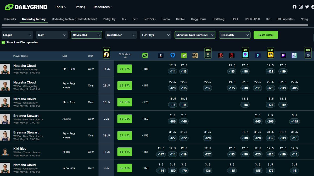
Task: Click the BetMGM lion sportsbook icon
Action: 195,55
